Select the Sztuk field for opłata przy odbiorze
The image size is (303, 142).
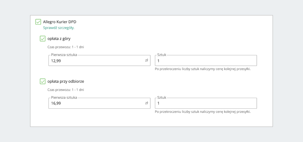206,104
